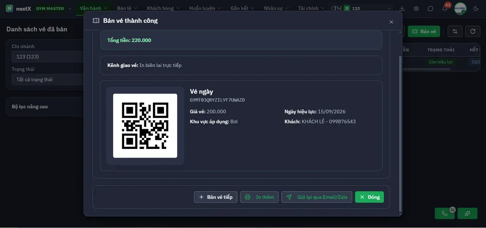486x228 pixels.
Task: Open the filter sliders icon button
Action: (x=455, y=31)
